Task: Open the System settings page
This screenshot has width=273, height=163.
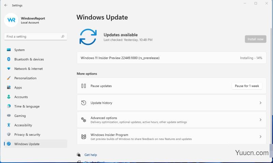Action: pos(35,50)
